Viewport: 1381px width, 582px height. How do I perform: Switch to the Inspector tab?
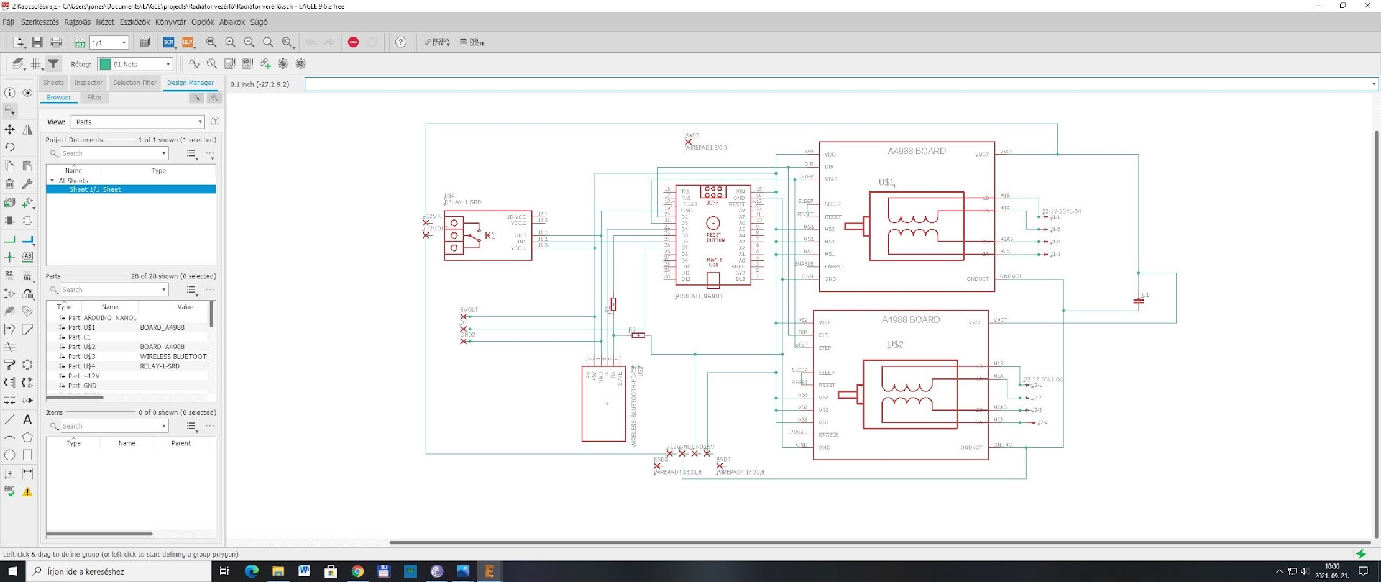pyautogui.click(x=88, y=83)
